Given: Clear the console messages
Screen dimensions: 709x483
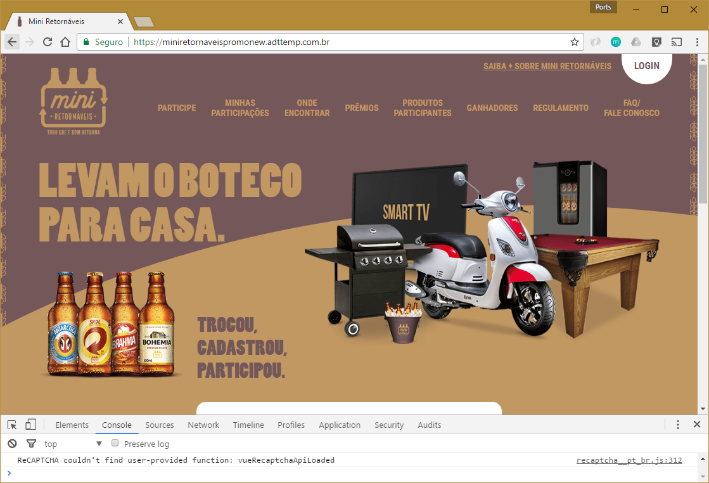Looking at the screenshot, I should click(x=12, y=444).
